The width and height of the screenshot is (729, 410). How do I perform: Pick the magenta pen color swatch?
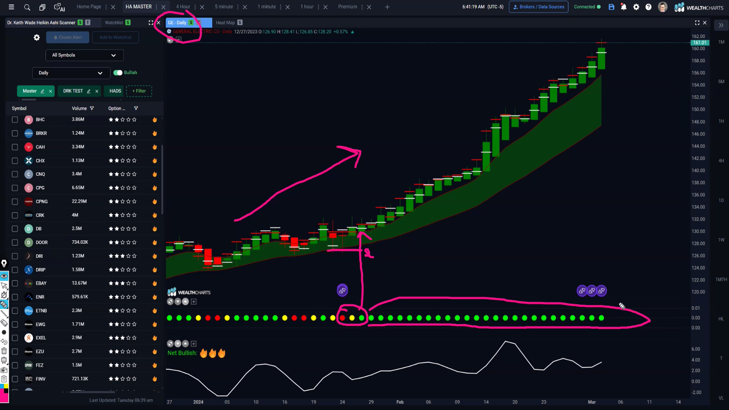(x=4, y=397)
